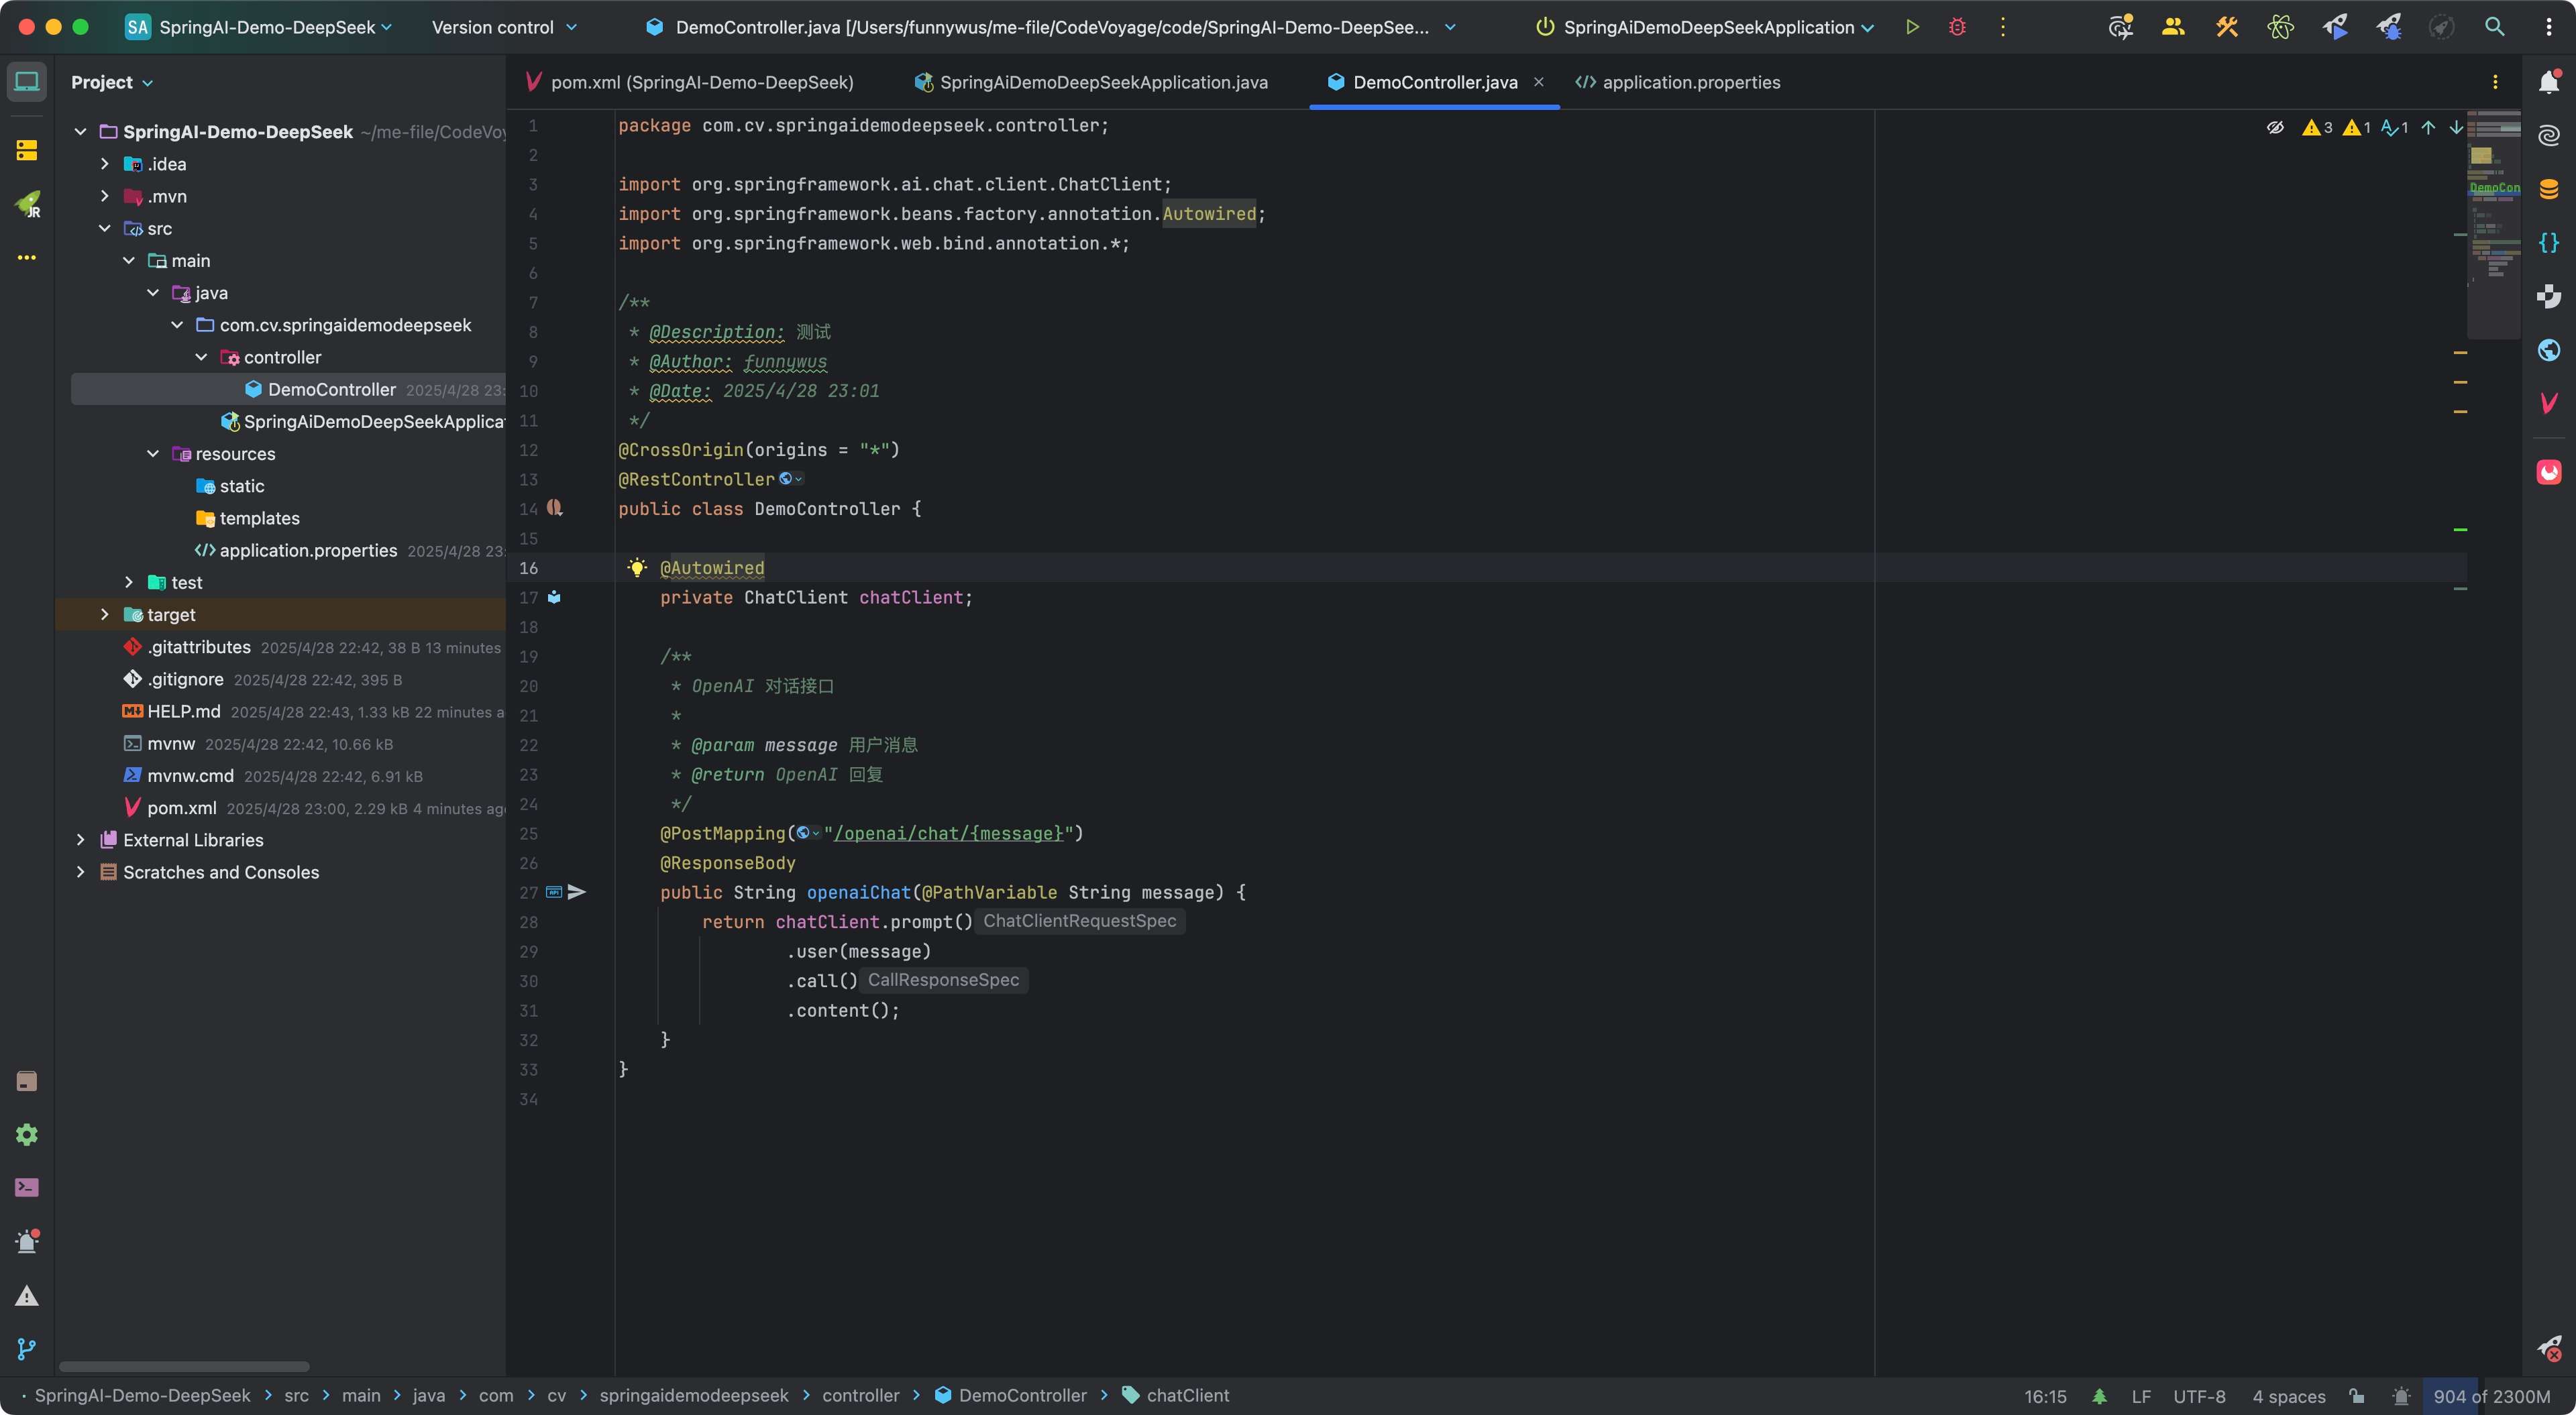Image resolution: width=2576 pixels, height=1415 pixels.
Task: Start debugging with the bug icon
Action: (x=1957, y=27)
